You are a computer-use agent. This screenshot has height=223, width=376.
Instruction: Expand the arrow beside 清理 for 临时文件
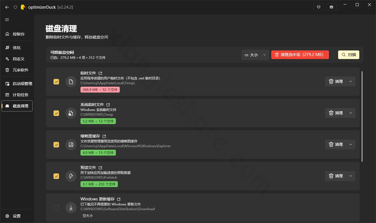click(351, 81)
